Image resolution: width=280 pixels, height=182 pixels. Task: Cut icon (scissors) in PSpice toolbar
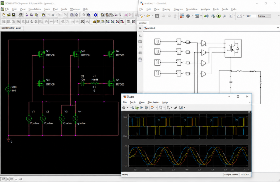[27, 15]
